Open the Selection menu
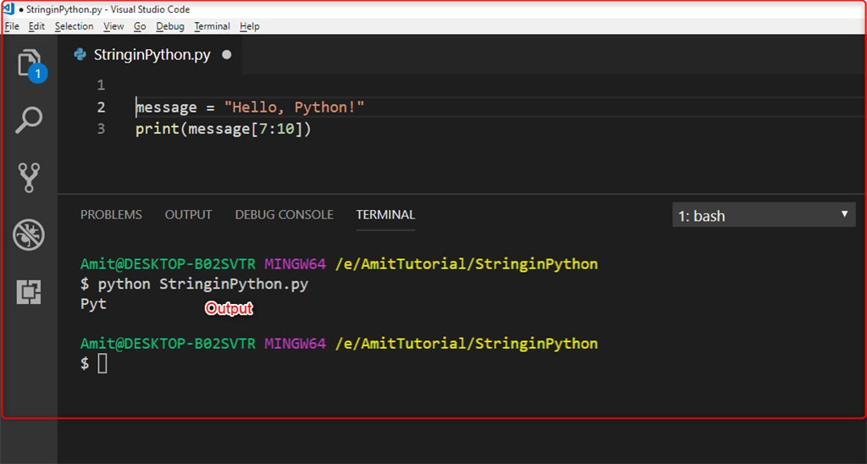This screenshot has width=867, height=464. coord(75,26)
